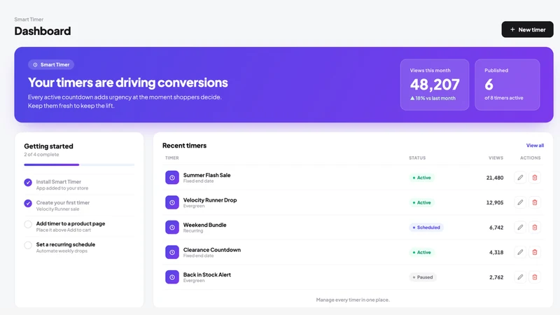Open the View all timers link
Image resolution: width=560 pixels, height=315 pixels.
[x=535, y=146]
